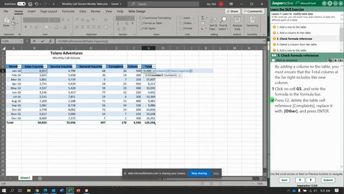
Task: Select step 4 Delete a column from the table
Action: [x=296, y=44]
